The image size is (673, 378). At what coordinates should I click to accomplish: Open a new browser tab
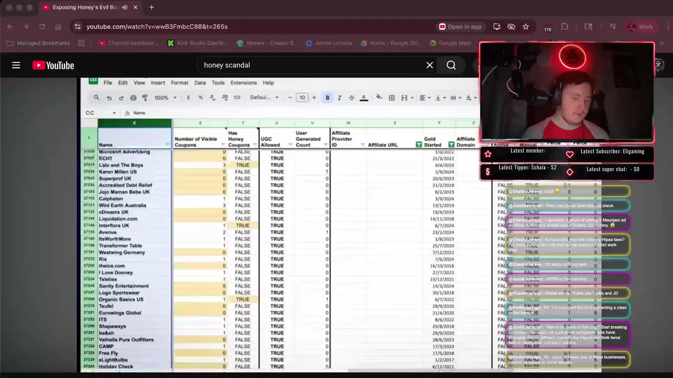tap(151, 7)
